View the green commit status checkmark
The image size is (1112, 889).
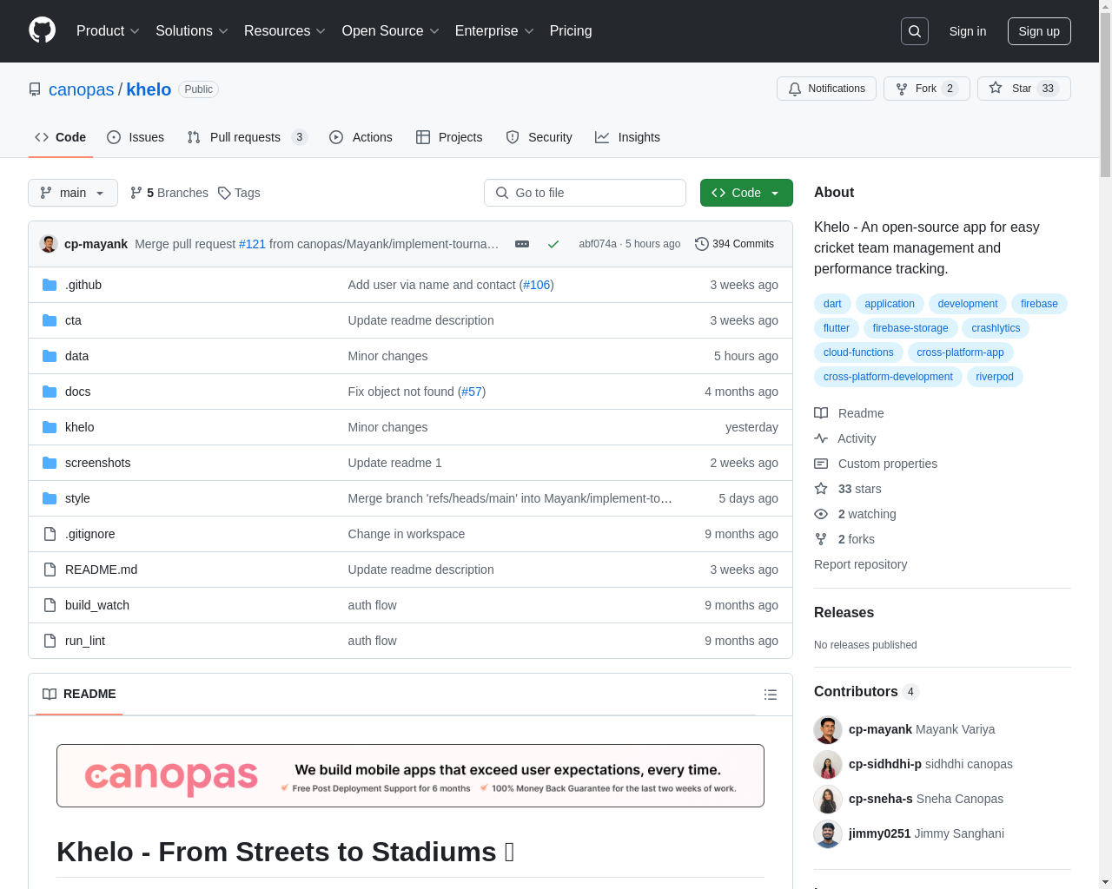(553, 244)
